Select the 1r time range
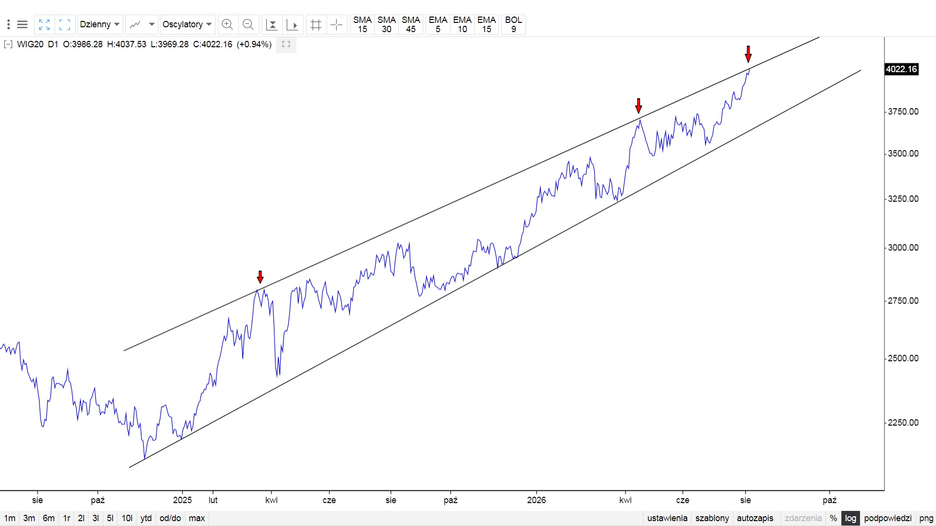 67,518
